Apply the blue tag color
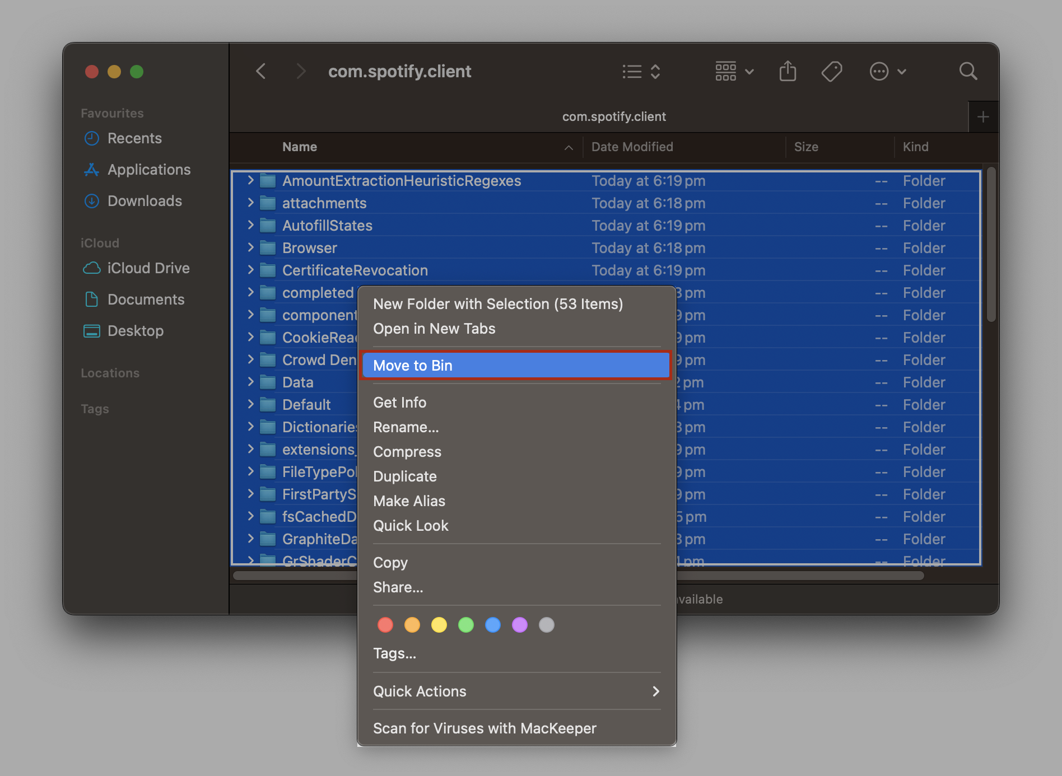The width and height of the screenshot is (1062, 776). click(x=493, y=625)
